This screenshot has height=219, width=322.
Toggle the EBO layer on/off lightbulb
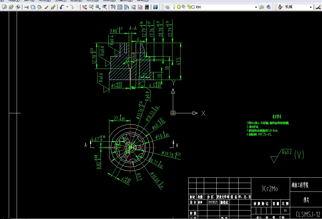coord(174,7)
